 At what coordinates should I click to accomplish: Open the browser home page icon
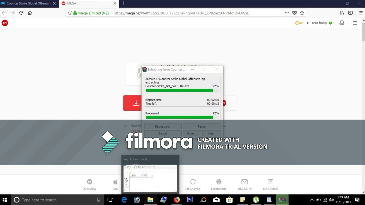pos(30,13)
